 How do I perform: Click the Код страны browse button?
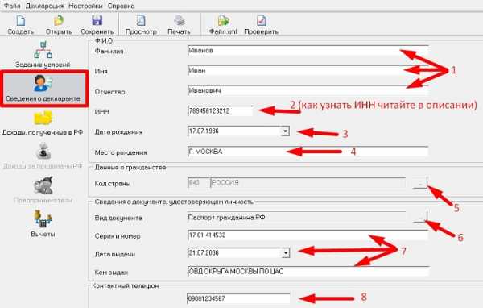pyautogui.click(x=420, y=183)
